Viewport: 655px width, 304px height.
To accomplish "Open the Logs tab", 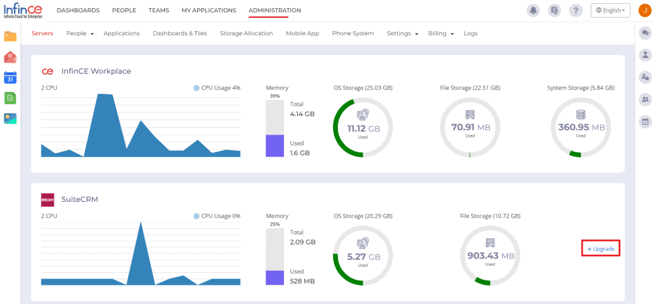I will click(x=471, y=33).
